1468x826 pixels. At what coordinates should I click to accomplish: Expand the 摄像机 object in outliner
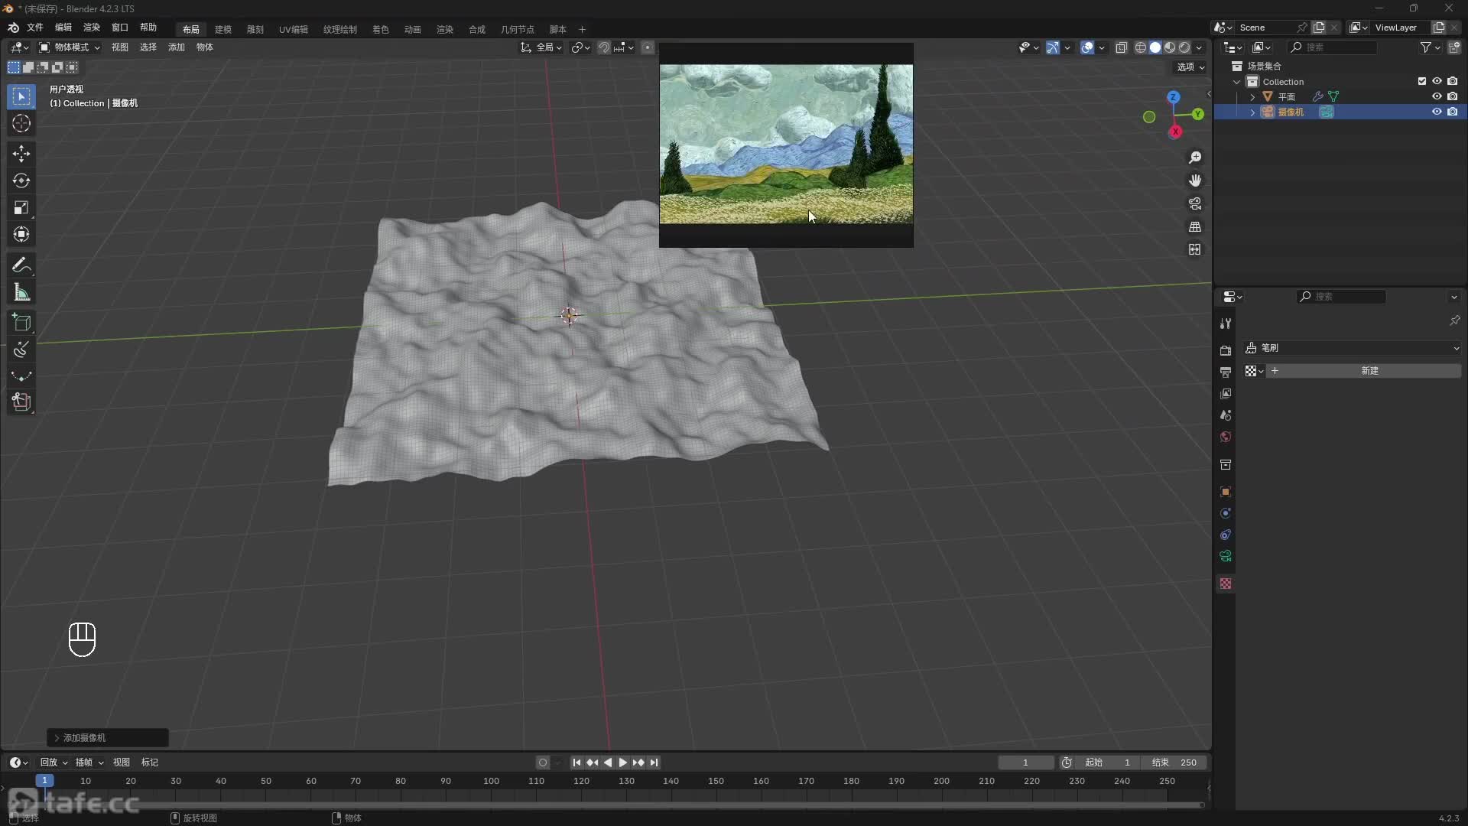1252,112
